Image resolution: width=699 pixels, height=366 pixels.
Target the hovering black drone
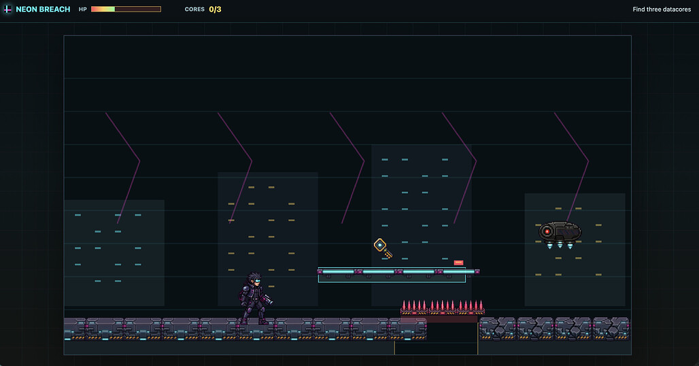click(560, 235)
